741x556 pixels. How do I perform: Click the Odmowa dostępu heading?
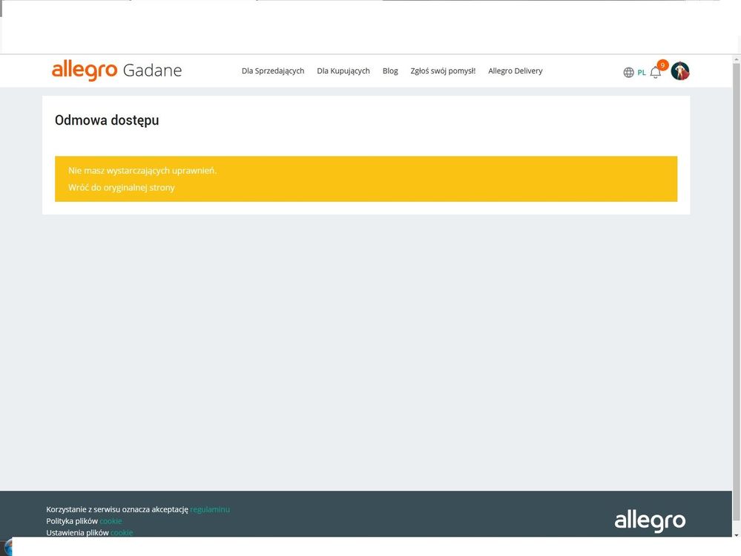[107, 120]
